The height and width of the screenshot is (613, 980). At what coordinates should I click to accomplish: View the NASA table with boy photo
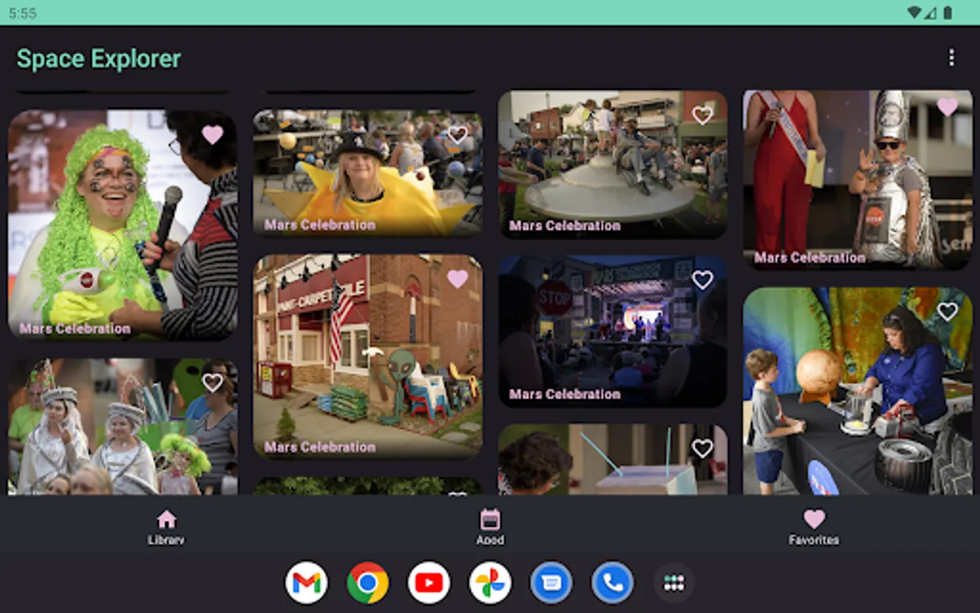[x=857, y=391]
